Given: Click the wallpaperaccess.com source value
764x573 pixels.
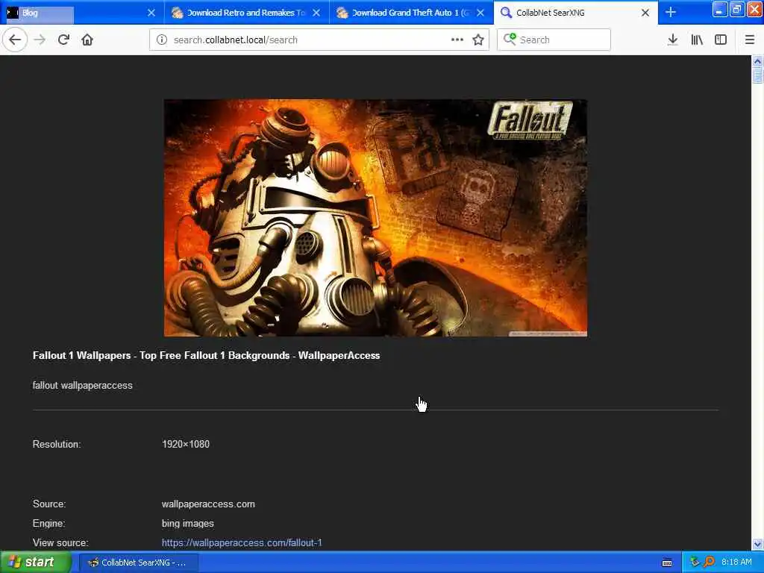Looking at the screenshot, I should click(208, 504).
